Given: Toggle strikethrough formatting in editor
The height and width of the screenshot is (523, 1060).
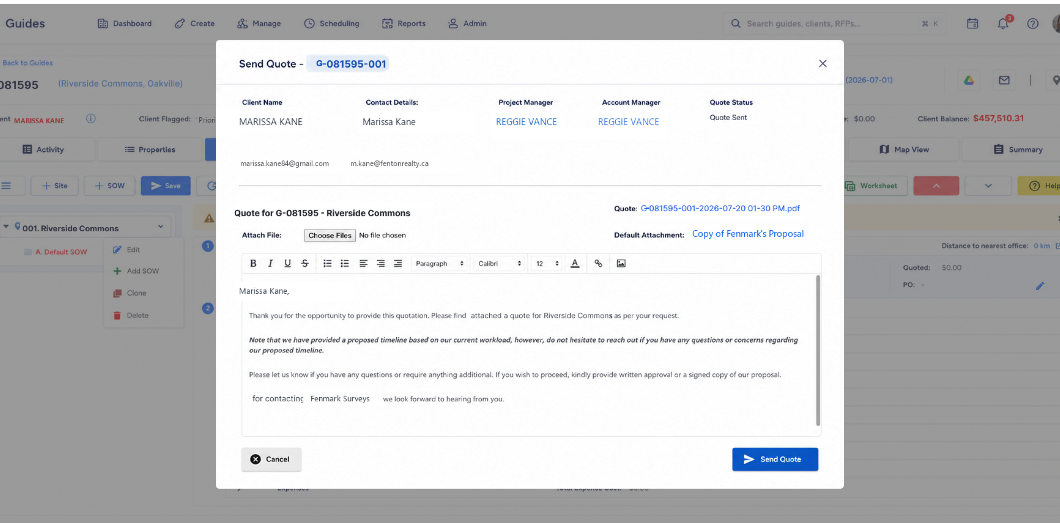Looking at the screenshot, I should (x=304, y=263).
